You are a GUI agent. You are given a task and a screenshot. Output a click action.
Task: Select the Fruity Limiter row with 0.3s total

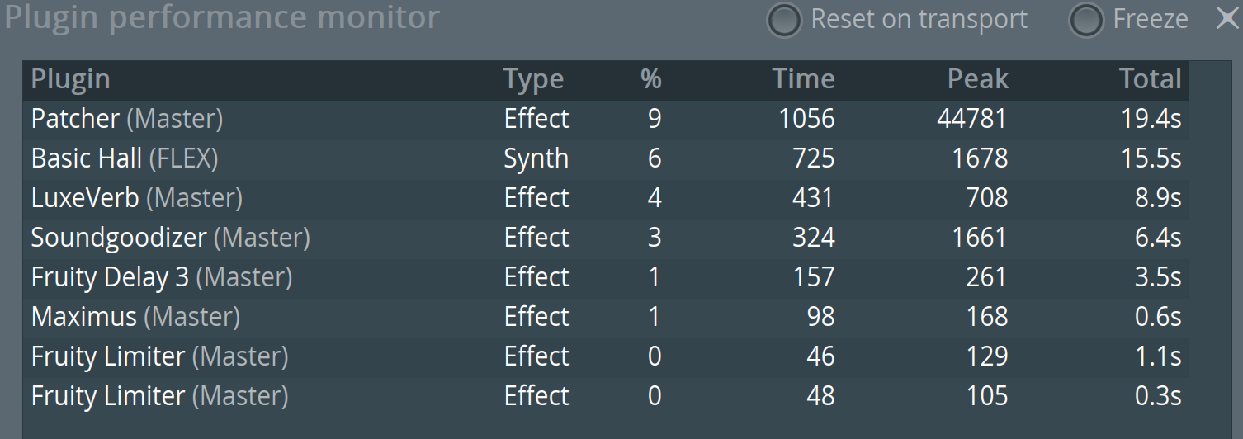pos(606,397)
